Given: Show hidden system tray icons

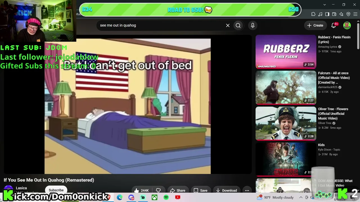Looking at the screenshot, I should click(x=301, y=198).
